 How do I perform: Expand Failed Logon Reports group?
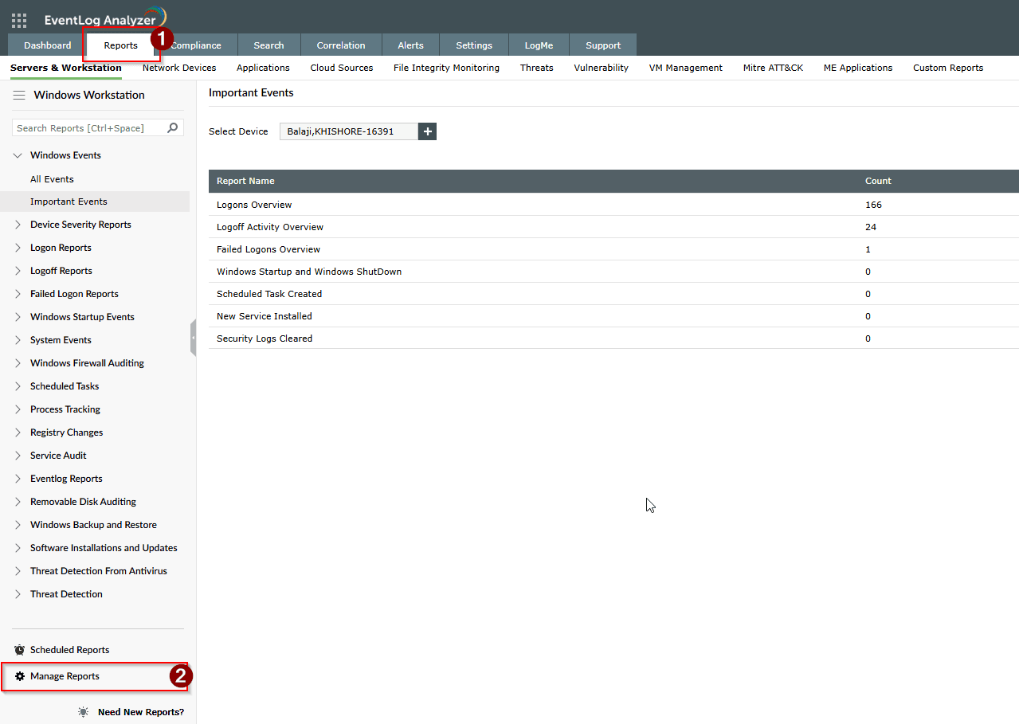point(18,294)
